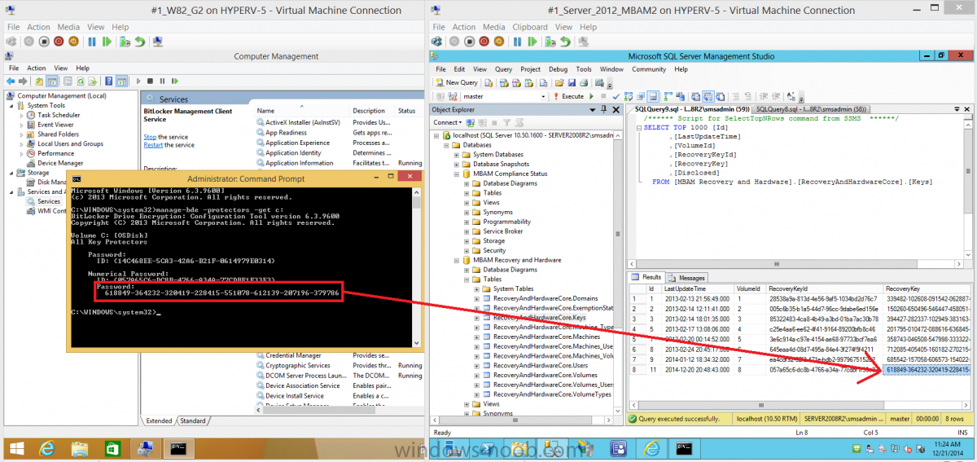
Task: Toggle Show/Hide Action Pane icon in Computer Management
Action: 121,81
